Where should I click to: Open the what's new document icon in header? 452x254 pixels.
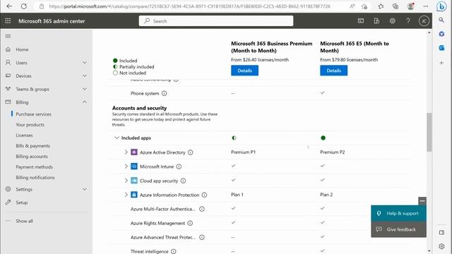[376, 20]
